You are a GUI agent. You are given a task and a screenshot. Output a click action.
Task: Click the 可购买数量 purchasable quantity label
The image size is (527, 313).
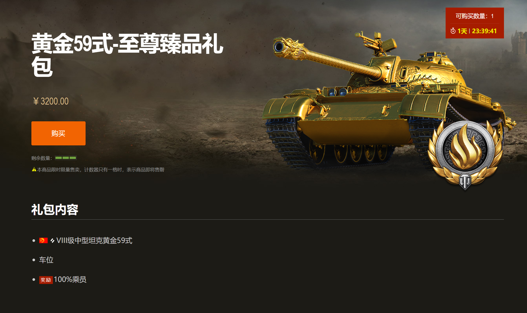point(472,16)
